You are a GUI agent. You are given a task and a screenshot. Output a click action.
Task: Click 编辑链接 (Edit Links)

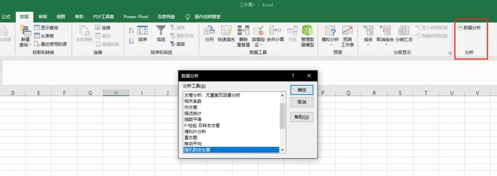tap(107, 44)
